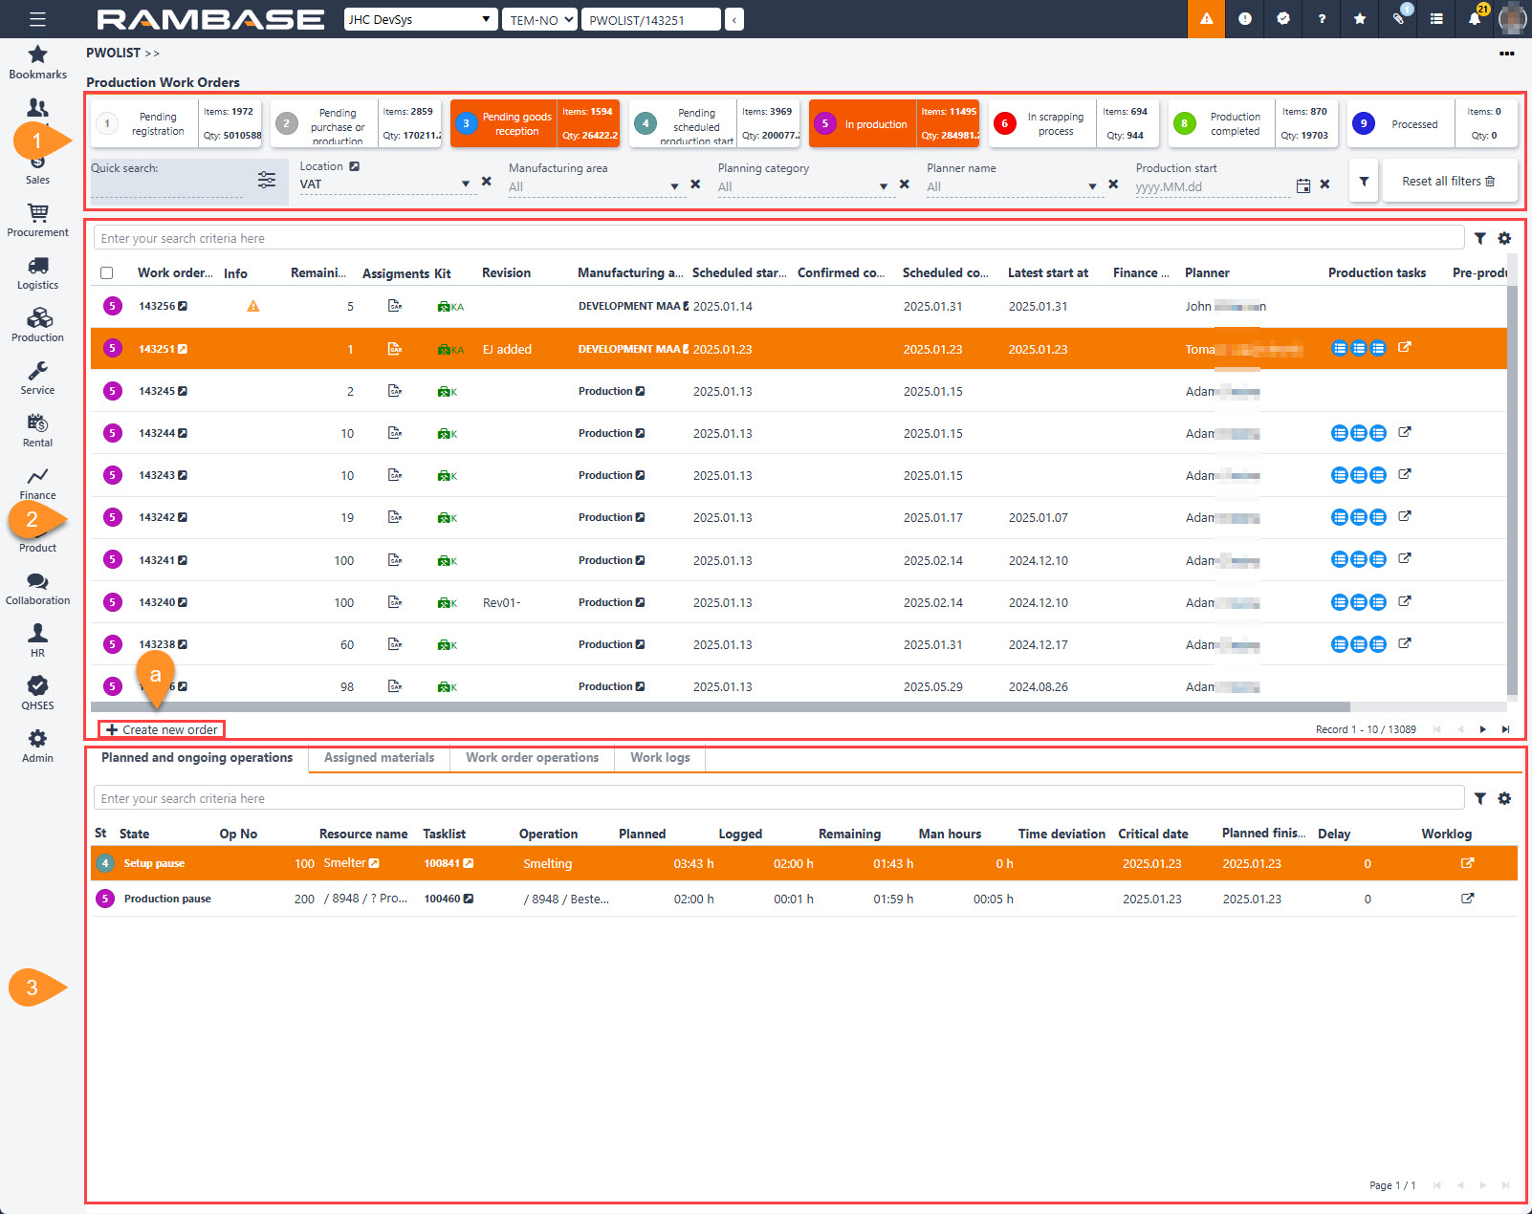Open quick search settings sliders icon
Image resolution: width=1532 pixels, height=1214 pixels.
[x=267, y=180]
